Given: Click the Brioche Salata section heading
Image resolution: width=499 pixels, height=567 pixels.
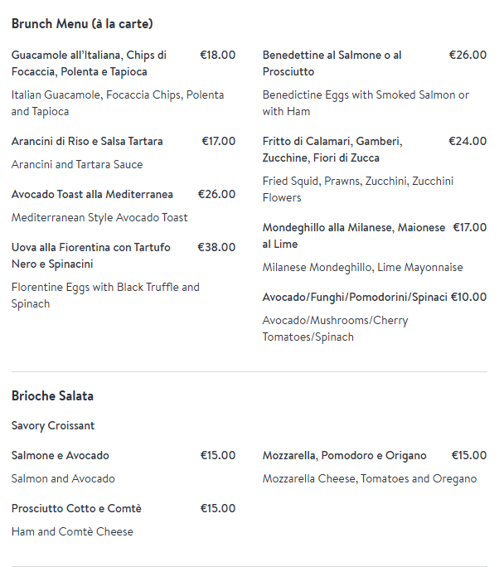Looking at the screenshot, I should point(52,396).
